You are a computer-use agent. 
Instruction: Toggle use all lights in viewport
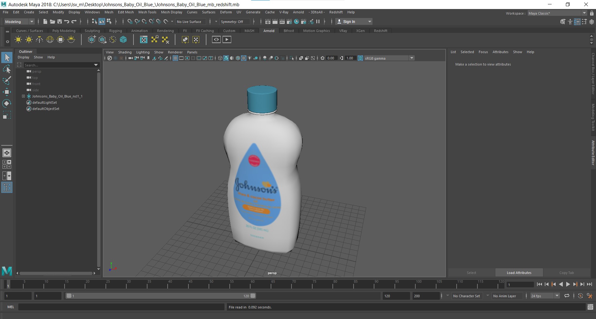[250, 58]
